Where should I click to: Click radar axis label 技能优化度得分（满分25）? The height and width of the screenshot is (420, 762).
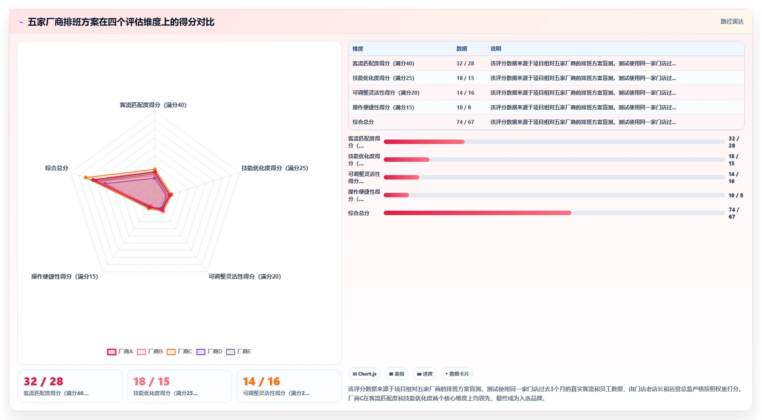[x=275, y=168]
